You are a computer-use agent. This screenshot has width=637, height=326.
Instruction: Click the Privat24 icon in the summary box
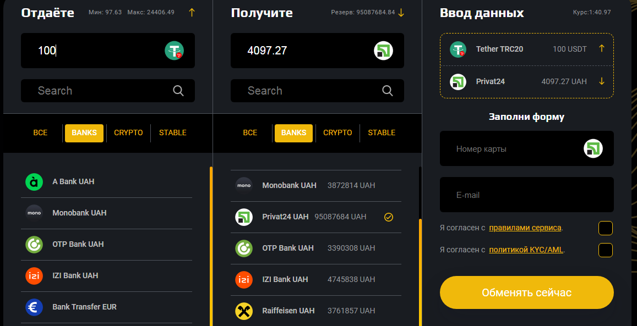pos(458,81)
